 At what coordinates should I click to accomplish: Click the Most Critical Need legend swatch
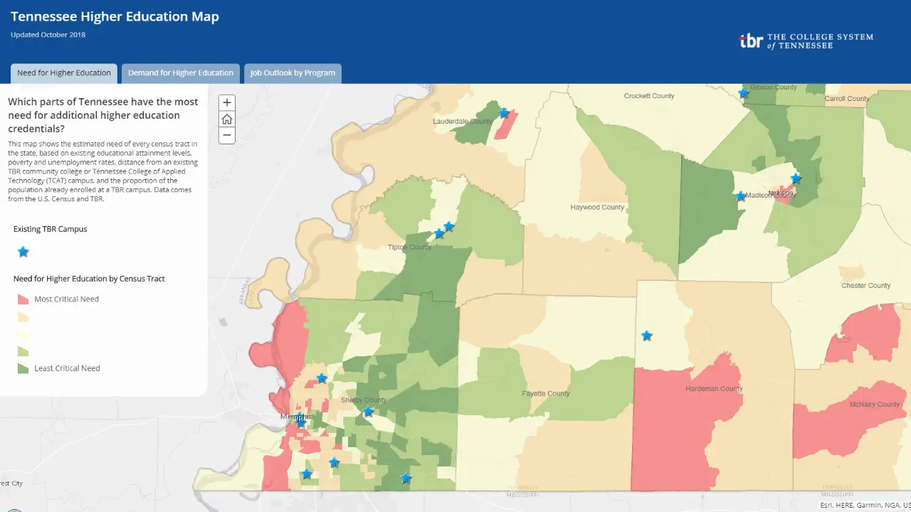point(21,299)
